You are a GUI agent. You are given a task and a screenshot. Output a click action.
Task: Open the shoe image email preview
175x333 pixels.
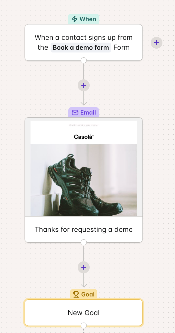84,180
